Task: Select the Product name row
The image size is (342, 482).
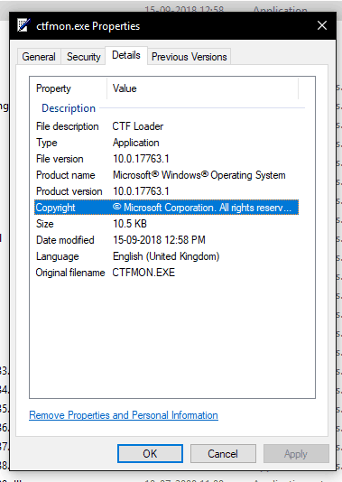Action: (x=166, y=175)
